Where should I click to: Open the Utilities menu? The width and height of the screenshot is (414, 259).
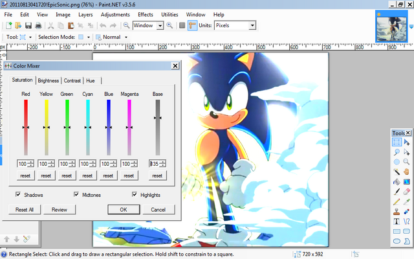pos(169,14)
